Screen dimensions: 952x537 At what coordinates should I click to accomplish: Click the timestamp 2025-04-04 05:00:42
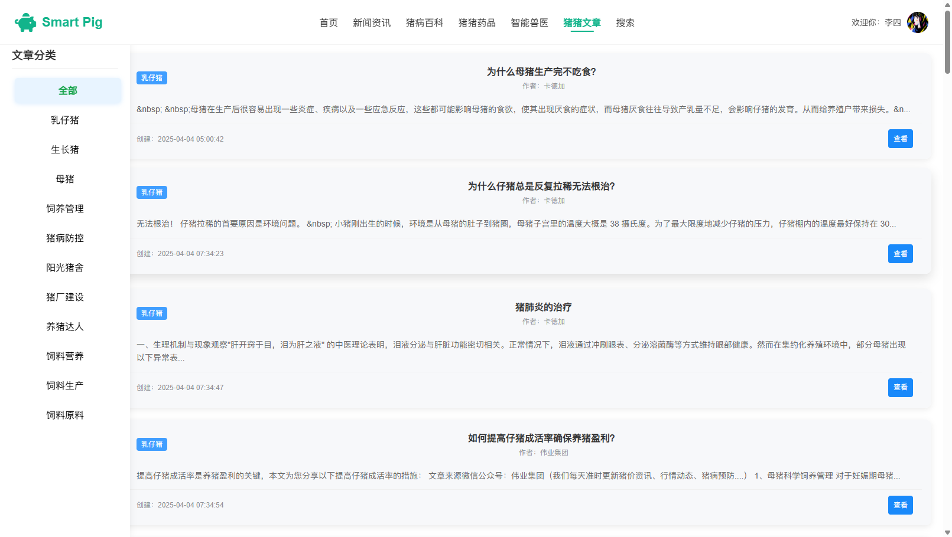click(x=190, y=139)
